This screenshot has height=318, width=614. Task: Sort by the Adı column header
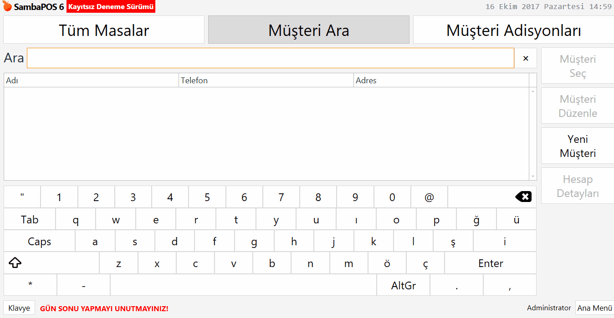tap(91, 81)
